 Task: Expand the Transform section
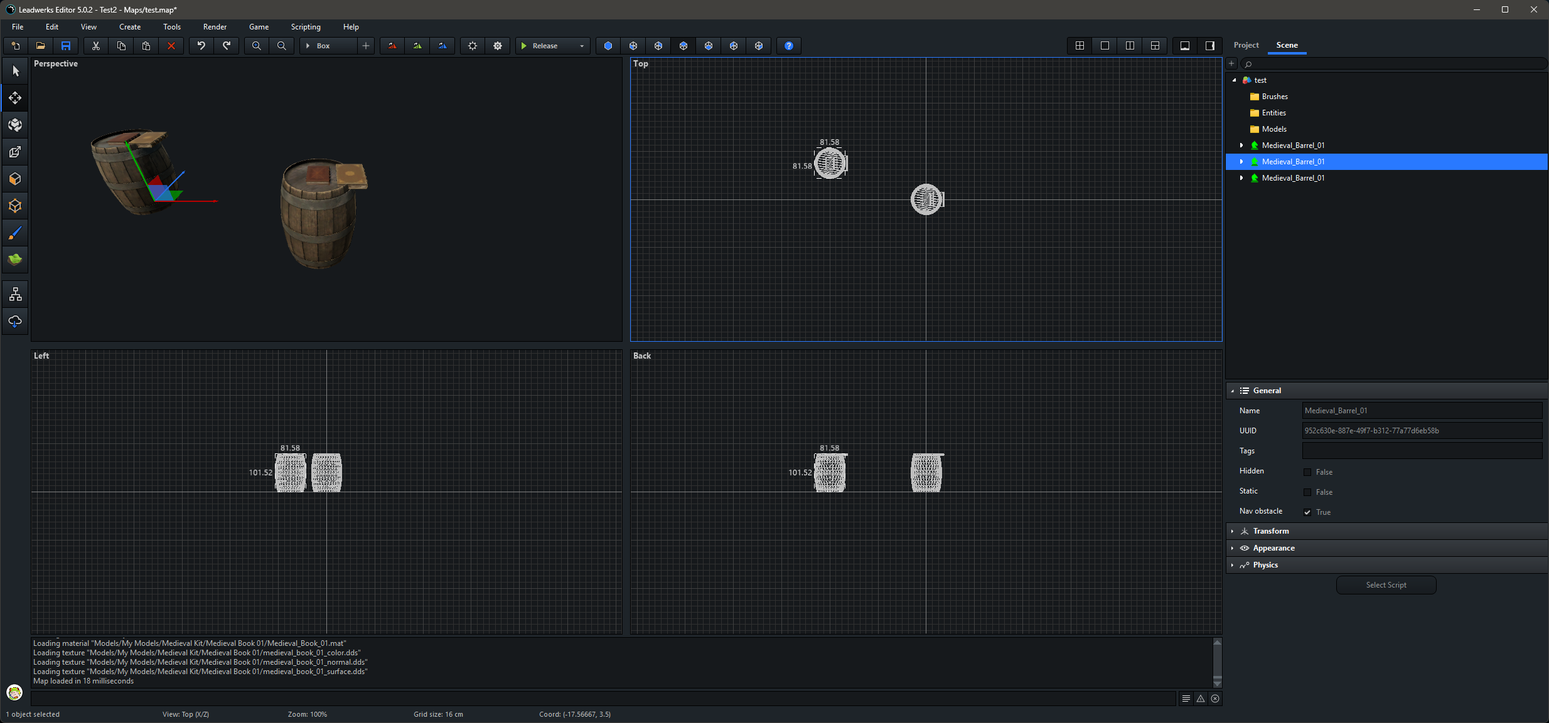pyautogui.click(x=1270, y=531)
